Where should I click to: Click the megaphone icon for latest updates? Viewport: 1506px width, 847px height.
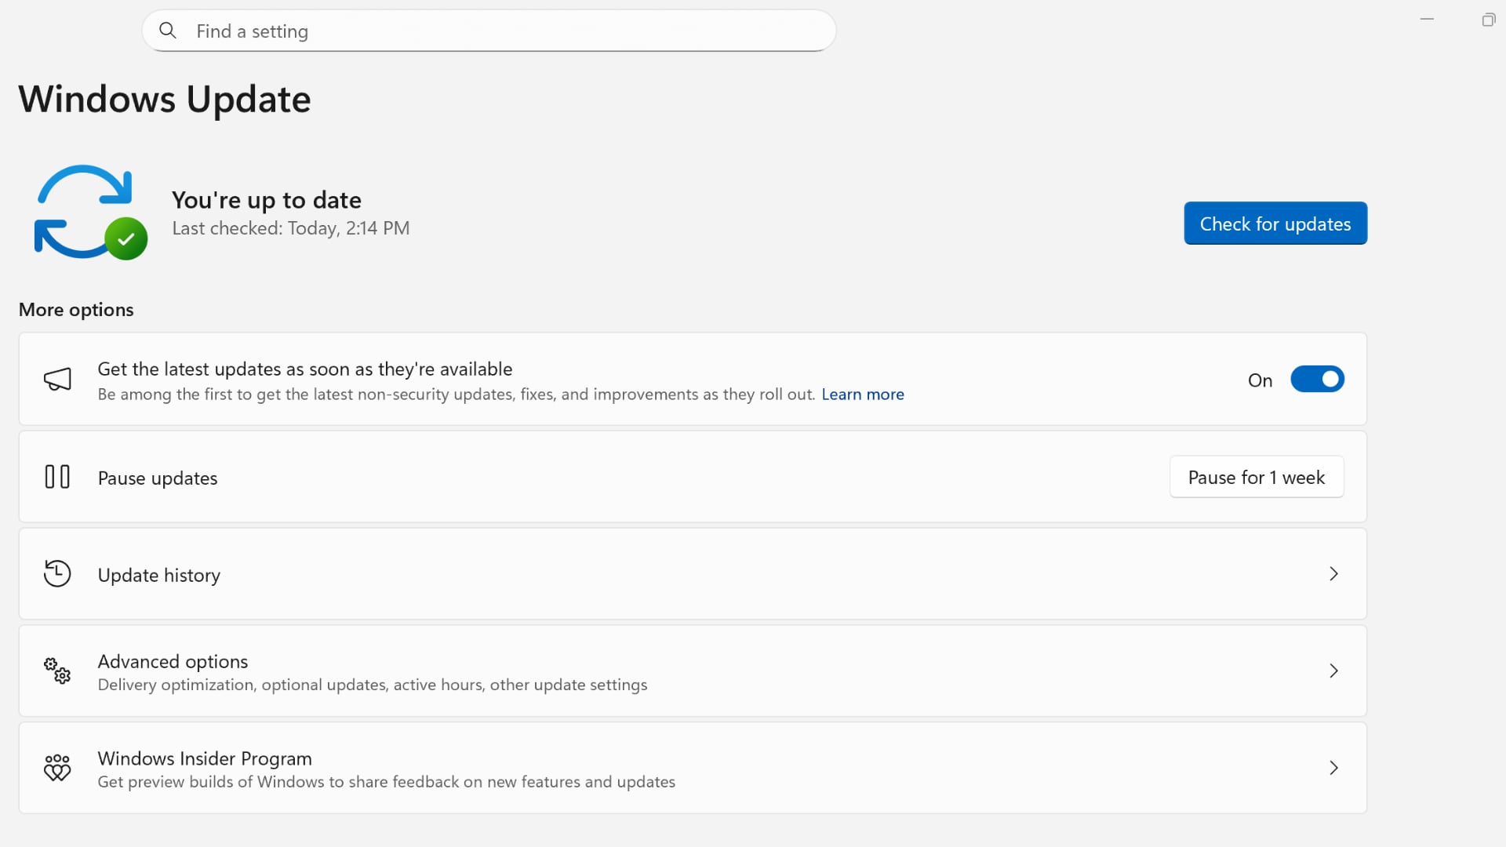tap(57, 380)
